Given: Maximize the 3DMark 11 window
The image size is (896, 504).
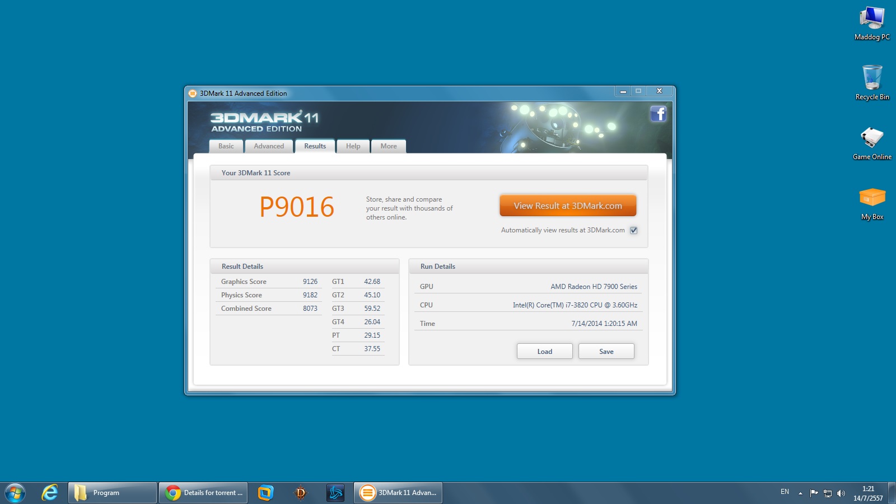Looking at the screenshot, I should click(x=638, y=91).
